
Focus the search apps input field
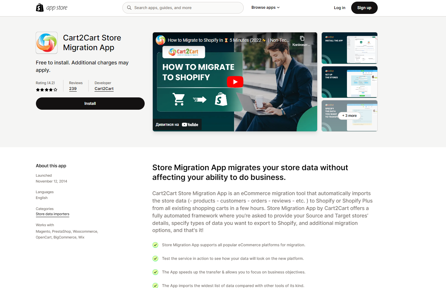[183, 8]
